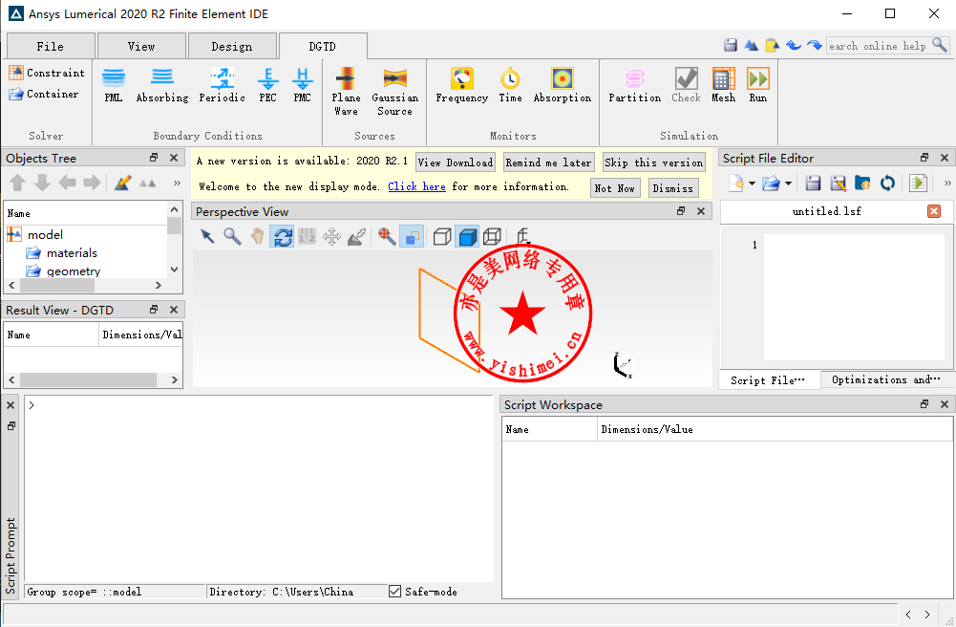Toggle the rotate view tool in Perspective View
Viewport: 956px width, 627px height.
[x=283, y=237]
